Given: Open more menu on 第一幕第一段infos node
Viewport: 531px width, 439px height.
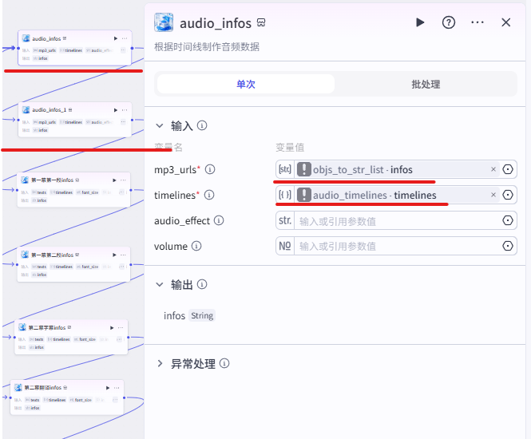Looking at the screenshot, I should coord(123,180).
